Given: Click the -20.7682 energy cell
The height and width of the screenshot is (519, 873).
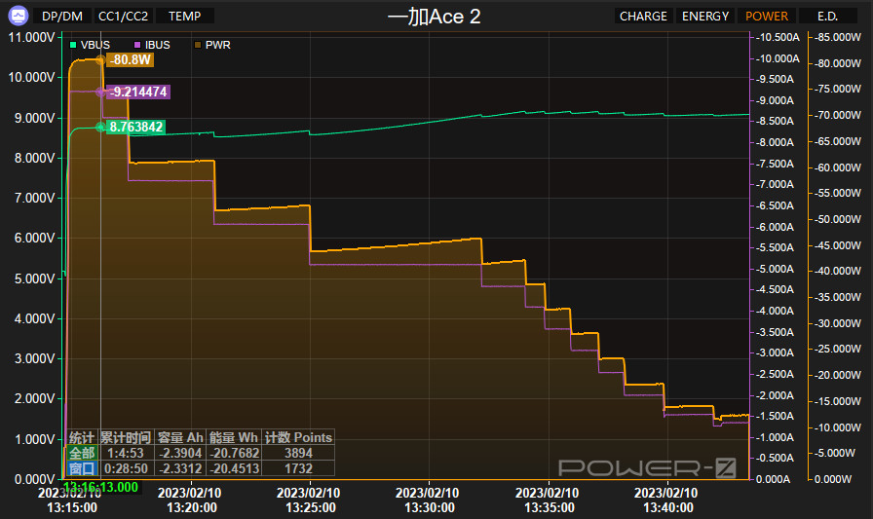Looking at the screenshot, I should (234, 453).
